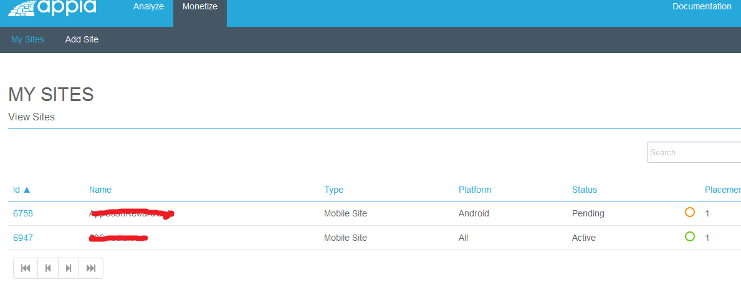Open the Add Site page

[x=82, y=39]
